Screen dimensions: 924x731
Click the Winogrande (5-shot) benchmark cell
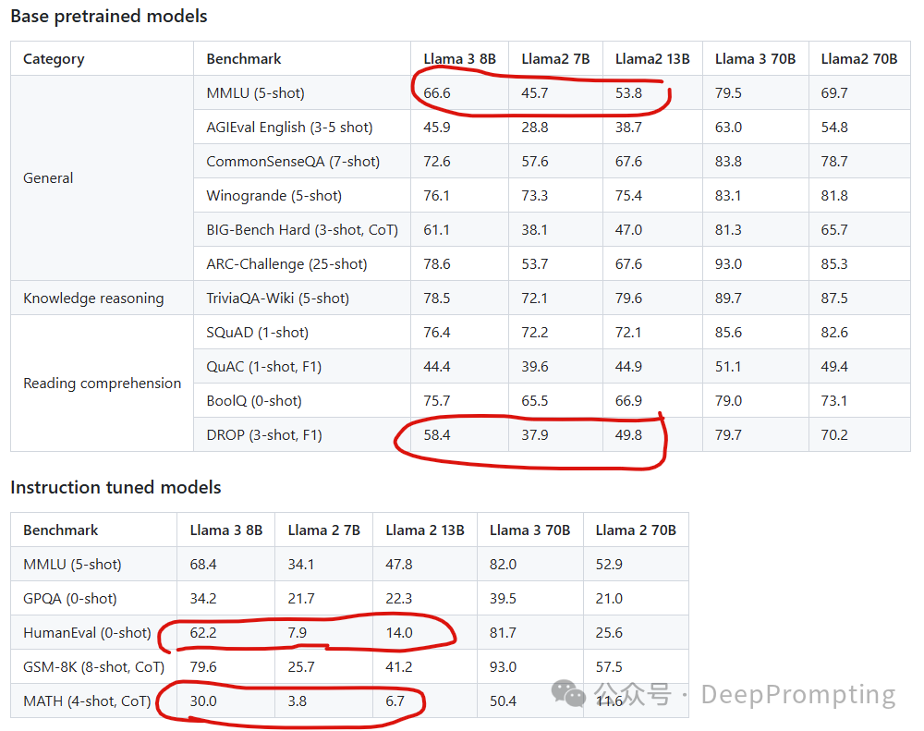click(x=274, y=196)
